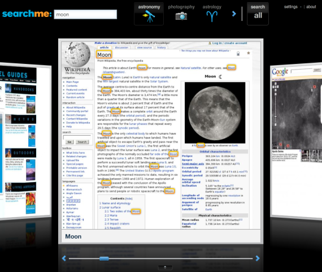Viewport: 322px width, 272px height.
Task: Open settings link
Action: 290,7
